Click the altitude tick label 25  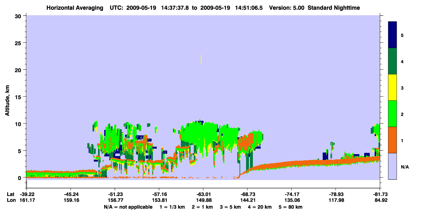coord(19,43)
